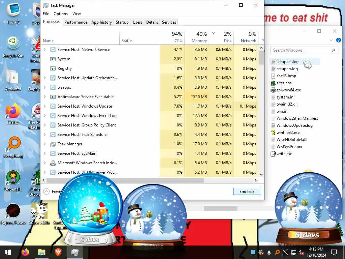Switch to the App history tab

(101, 22)
